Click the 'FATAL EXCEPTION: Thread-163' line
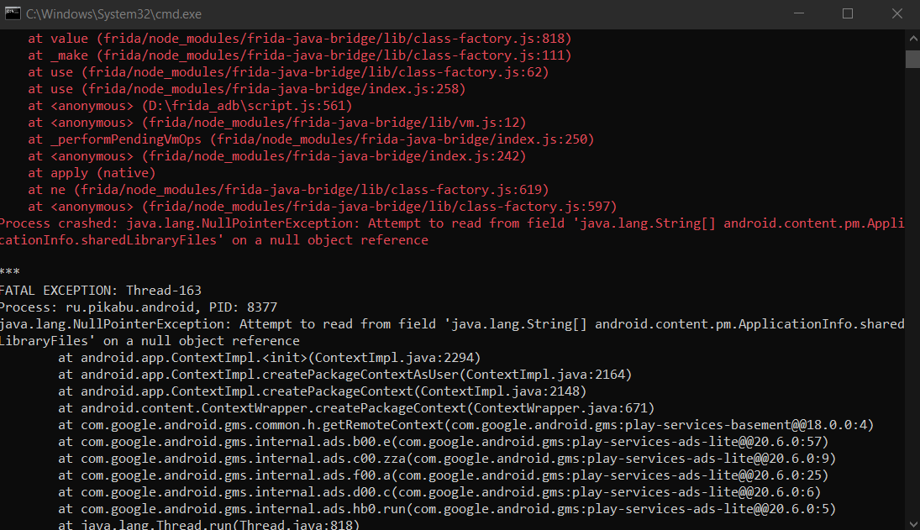Viewport: 920px width, 530px height. coord(101,291)
